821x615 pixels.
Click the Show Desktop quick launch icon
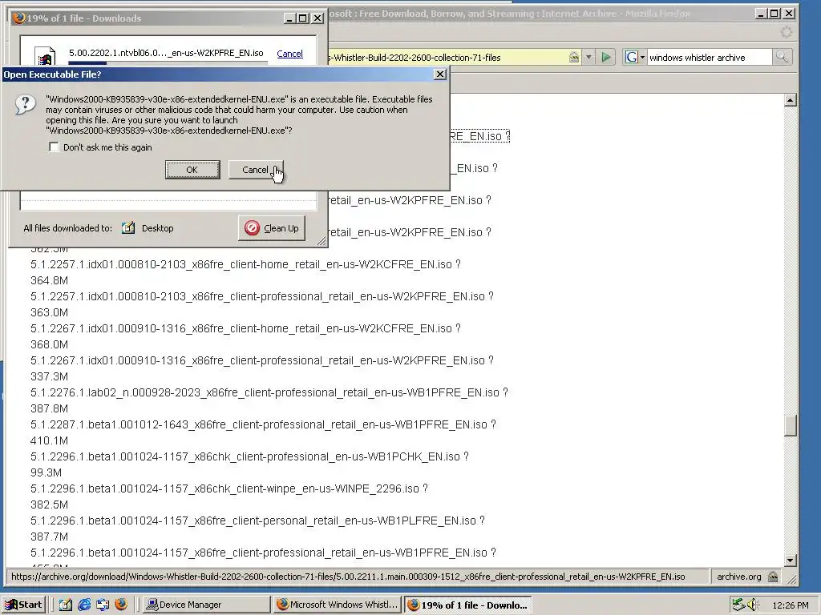(x=66, y=605)
